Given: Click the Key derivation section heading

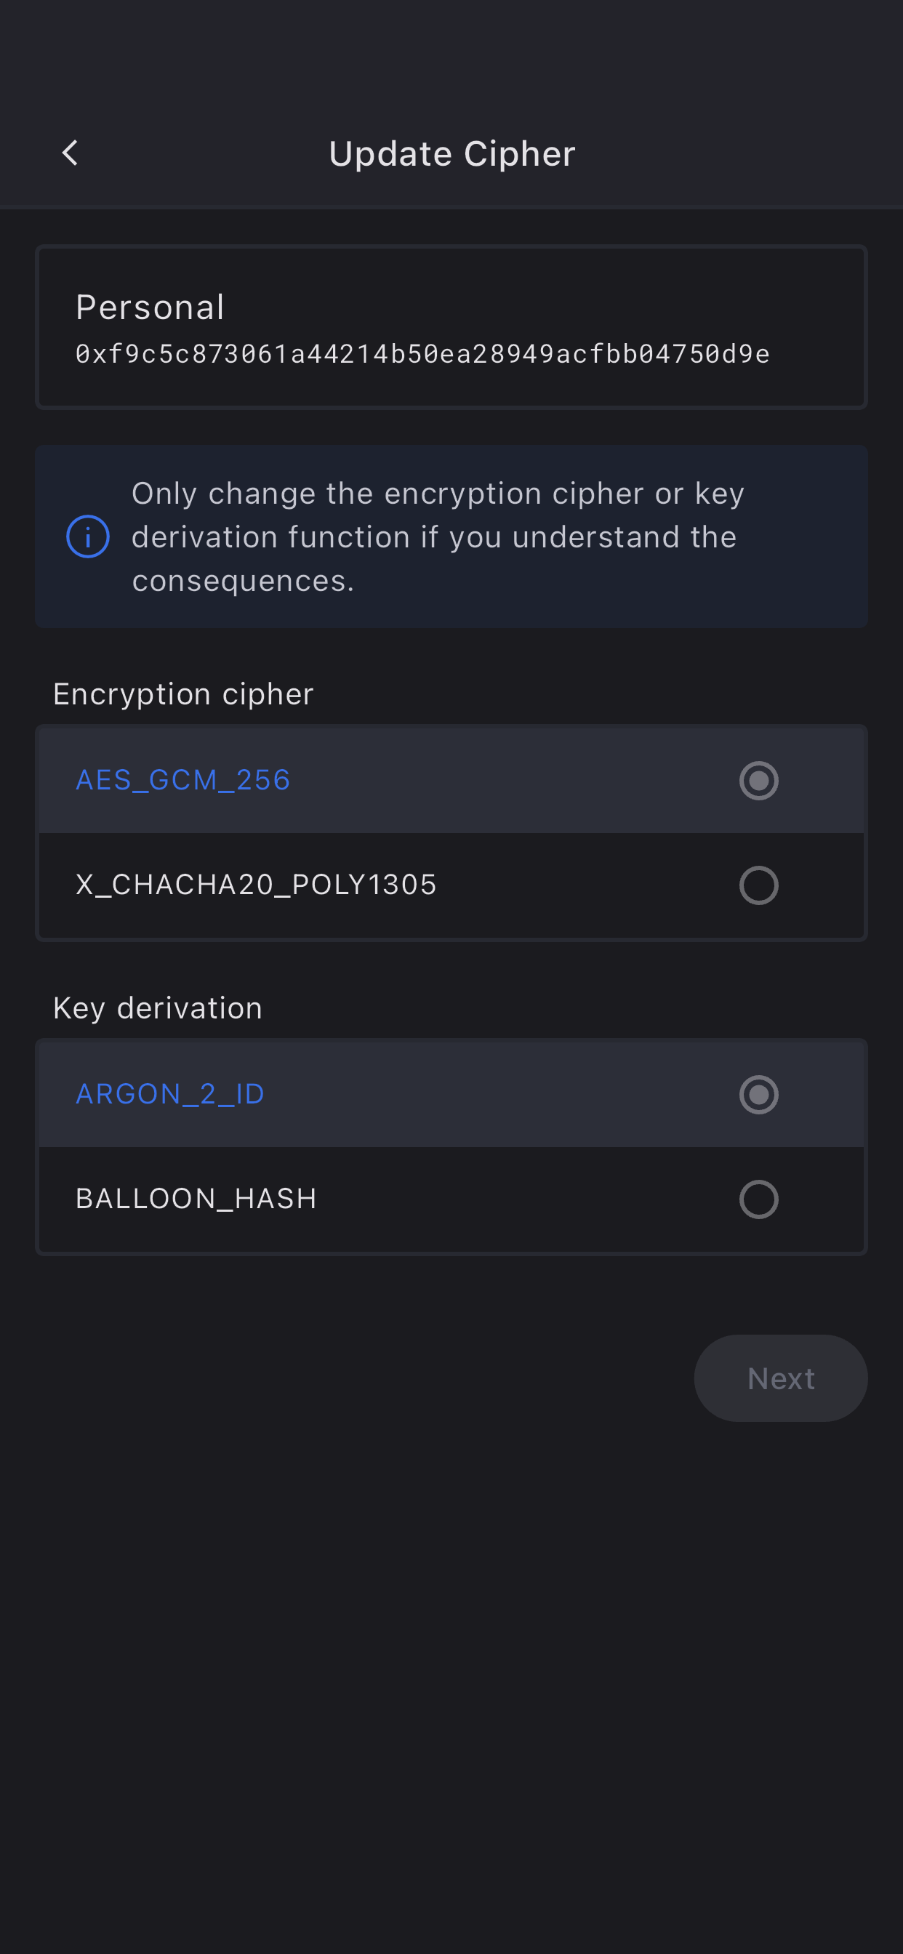Looking at the screenshot, I should [157, 1008].
